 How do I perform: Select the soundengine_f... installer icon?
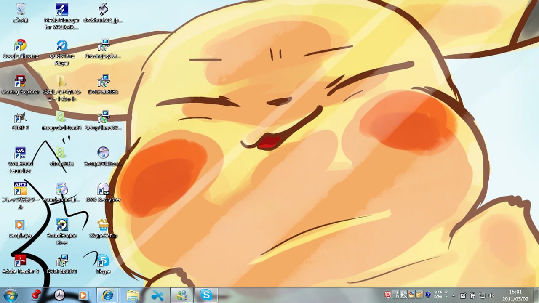[x=61, y=192]
